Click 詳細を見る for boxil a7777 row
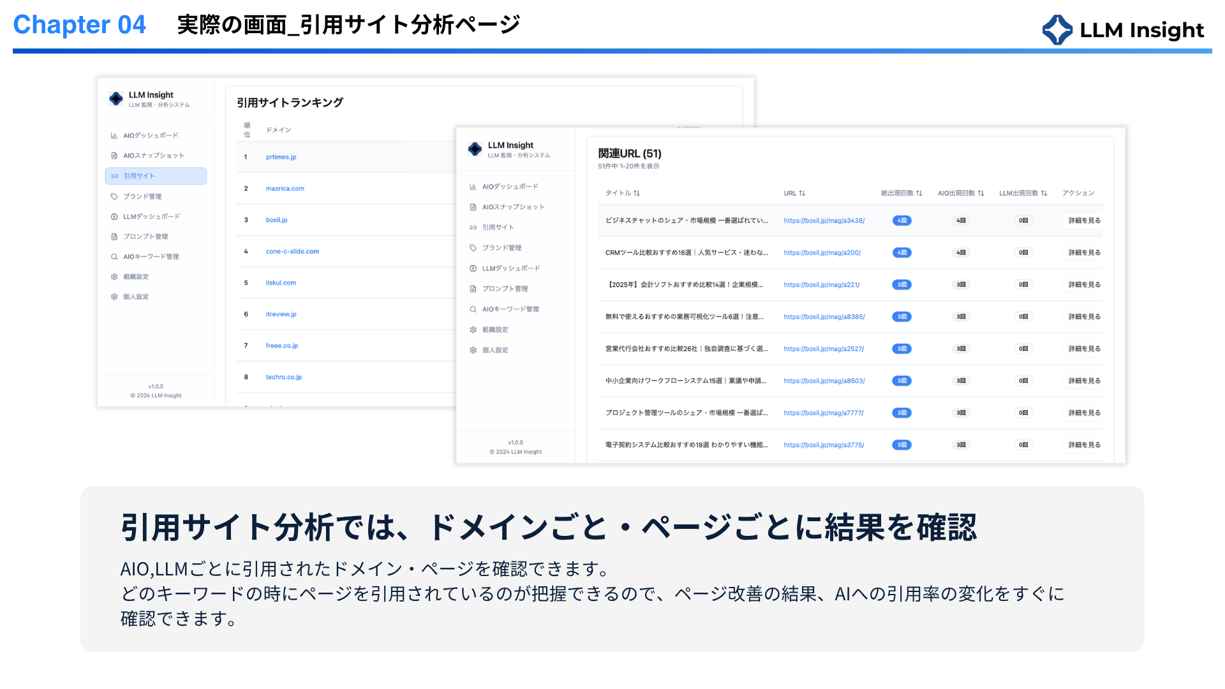Viewport: 1225px width, 689px height. tap(1085, 413)
